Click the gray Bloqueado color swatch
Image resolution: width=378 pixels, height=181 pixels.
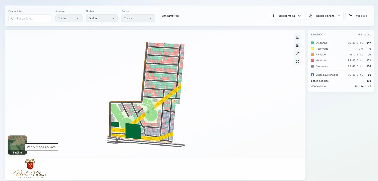(312, 66)
